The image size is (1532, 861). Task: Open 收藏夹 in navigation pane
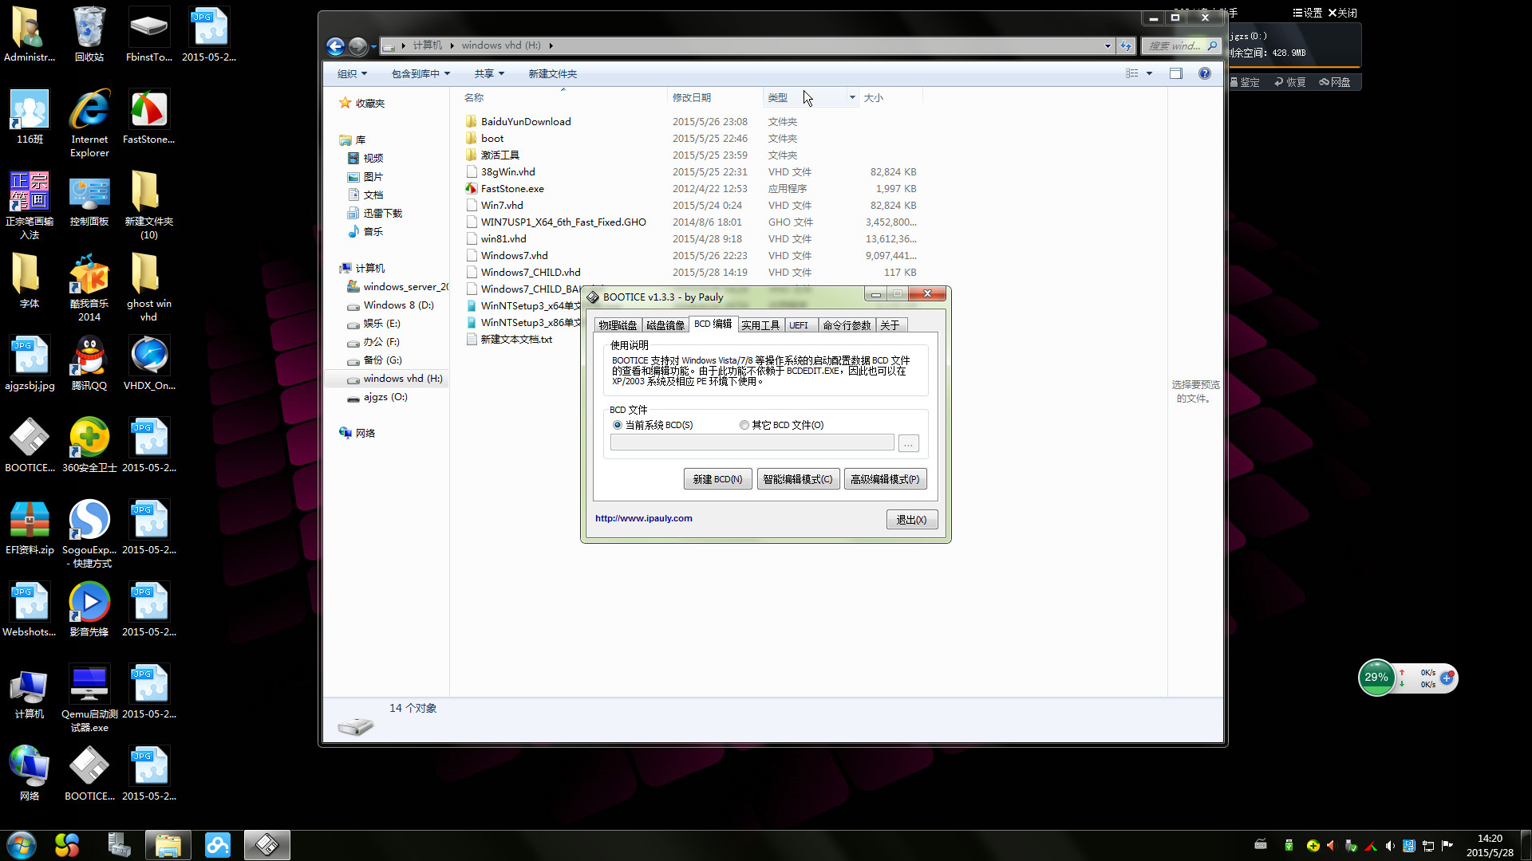pyautogui.click(x=369, y=104)
